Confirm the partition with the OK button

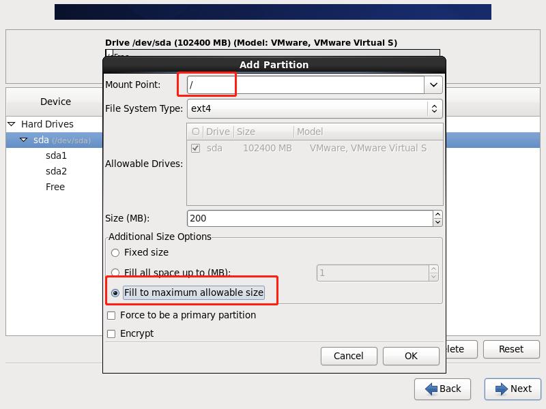click(411, 356)
